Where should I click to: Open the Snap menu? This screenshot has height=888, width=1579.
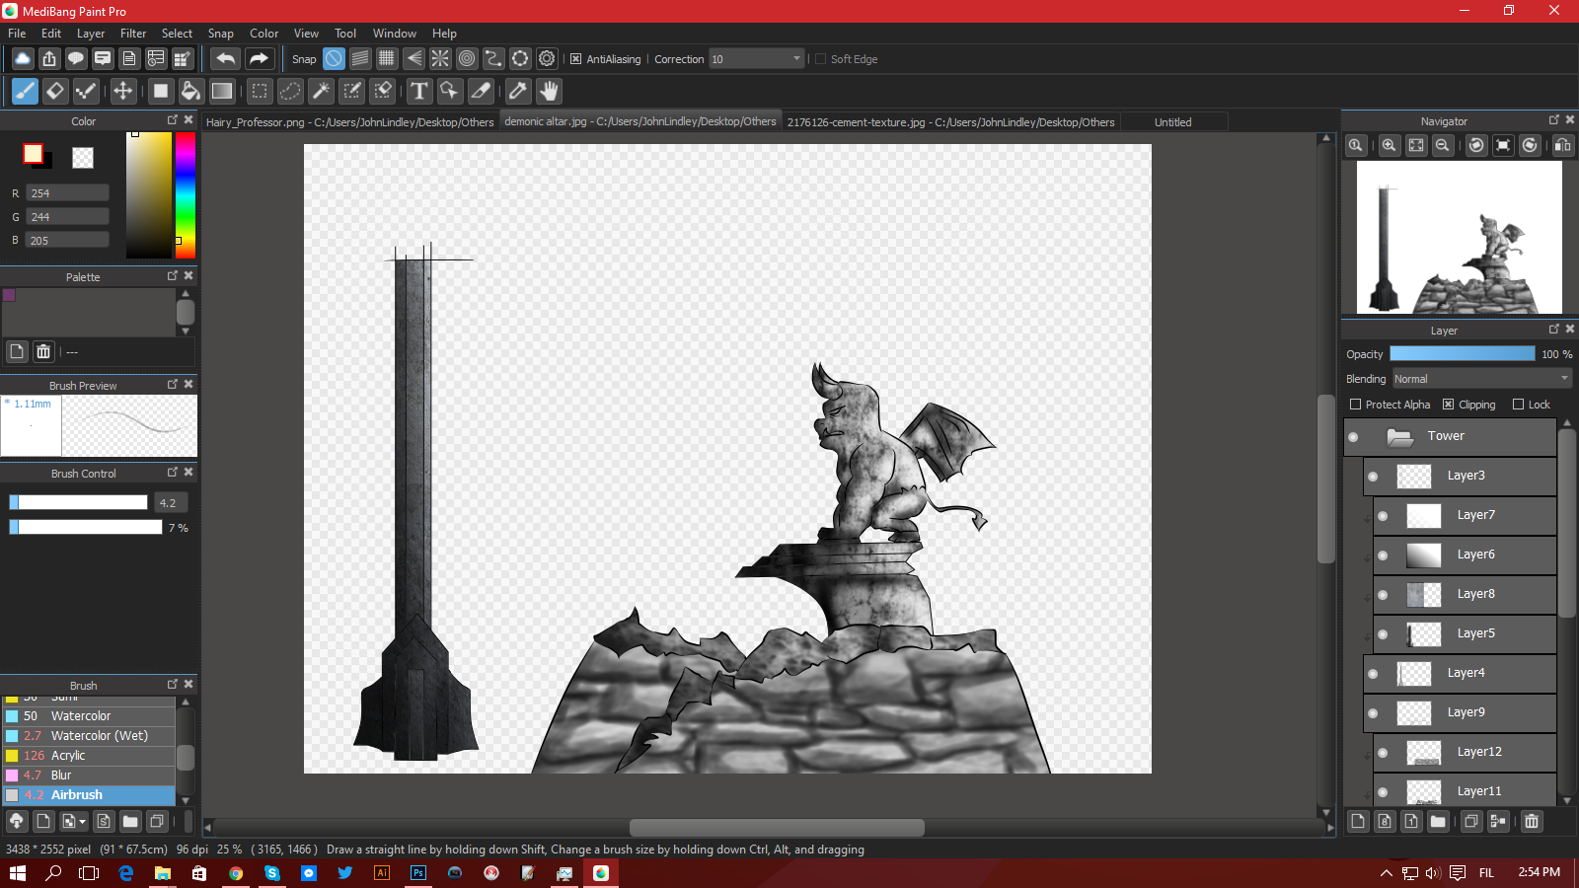pos(220,34)
